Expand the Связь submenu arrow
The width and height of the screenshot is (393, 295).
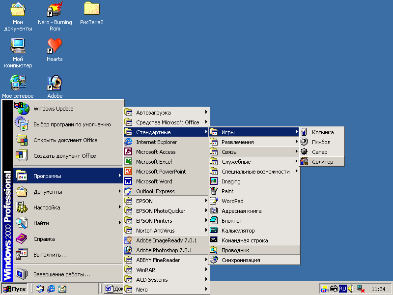pos(297,151)
